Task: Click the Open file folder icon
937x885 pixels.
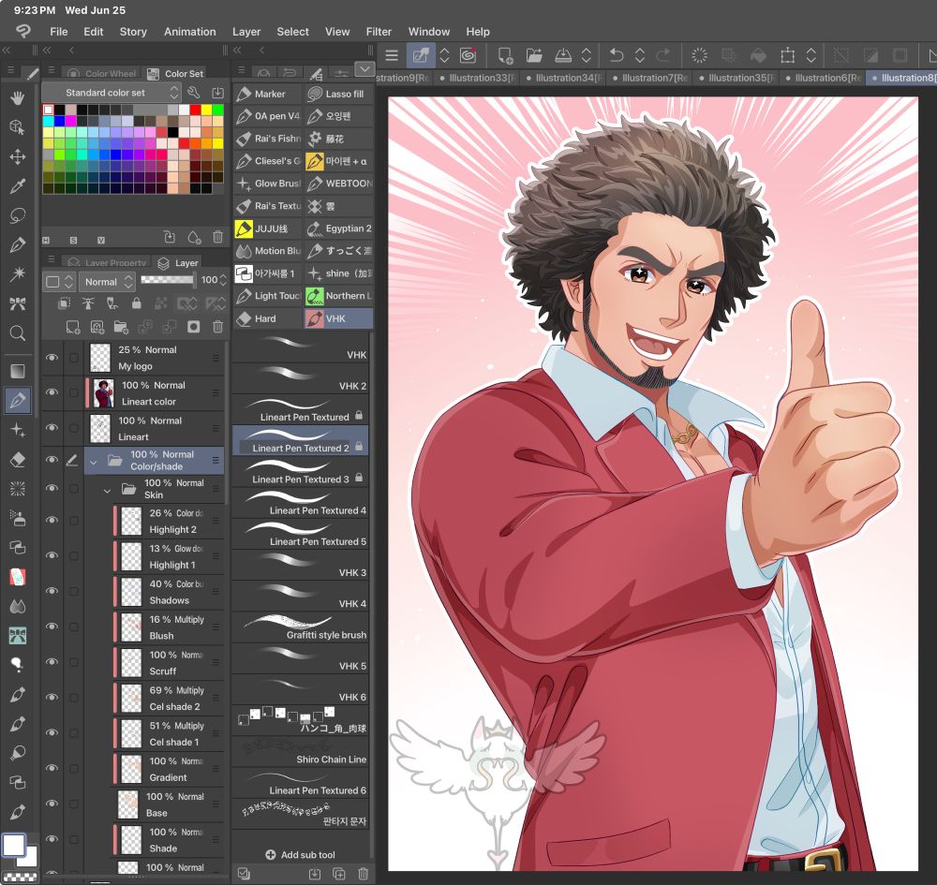Action: pos(534,55)
